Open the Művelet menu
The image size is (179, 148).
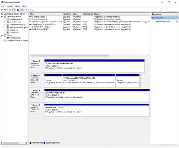tap(10, 6)
